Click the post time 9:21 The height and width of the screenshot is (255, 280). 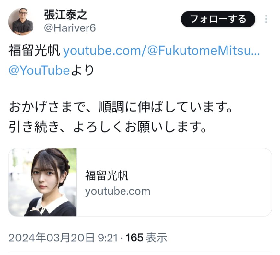(x=108, y=238)
